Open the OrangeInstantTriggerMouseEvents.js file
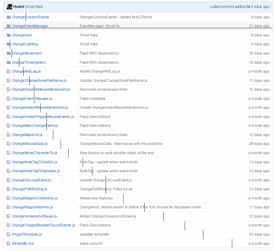The image size is (276, 251). pos(43,116)
